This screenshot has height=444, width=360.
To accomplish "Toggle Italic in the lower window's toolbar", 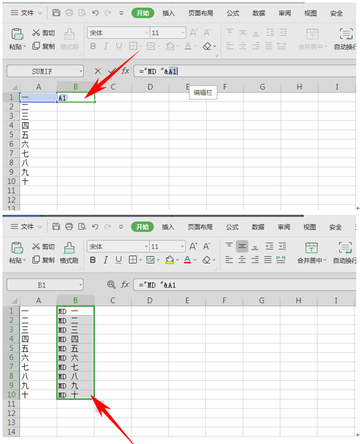I will [106, 260].
